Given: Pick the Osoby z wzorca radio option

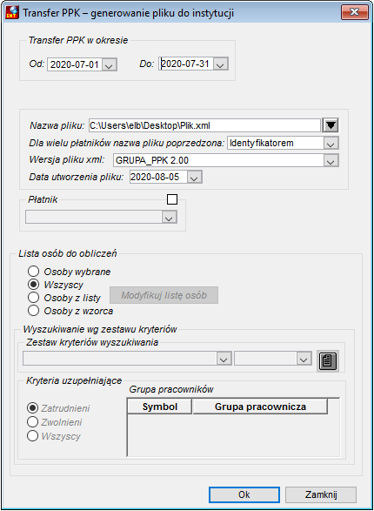Looking at the screenshot, I should click(34, 310).
